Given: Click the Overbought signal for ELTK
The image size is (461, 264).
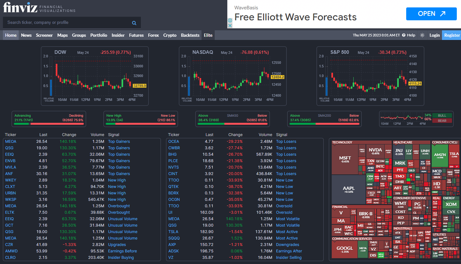Looking at the screenshot, I should (119, 212).
